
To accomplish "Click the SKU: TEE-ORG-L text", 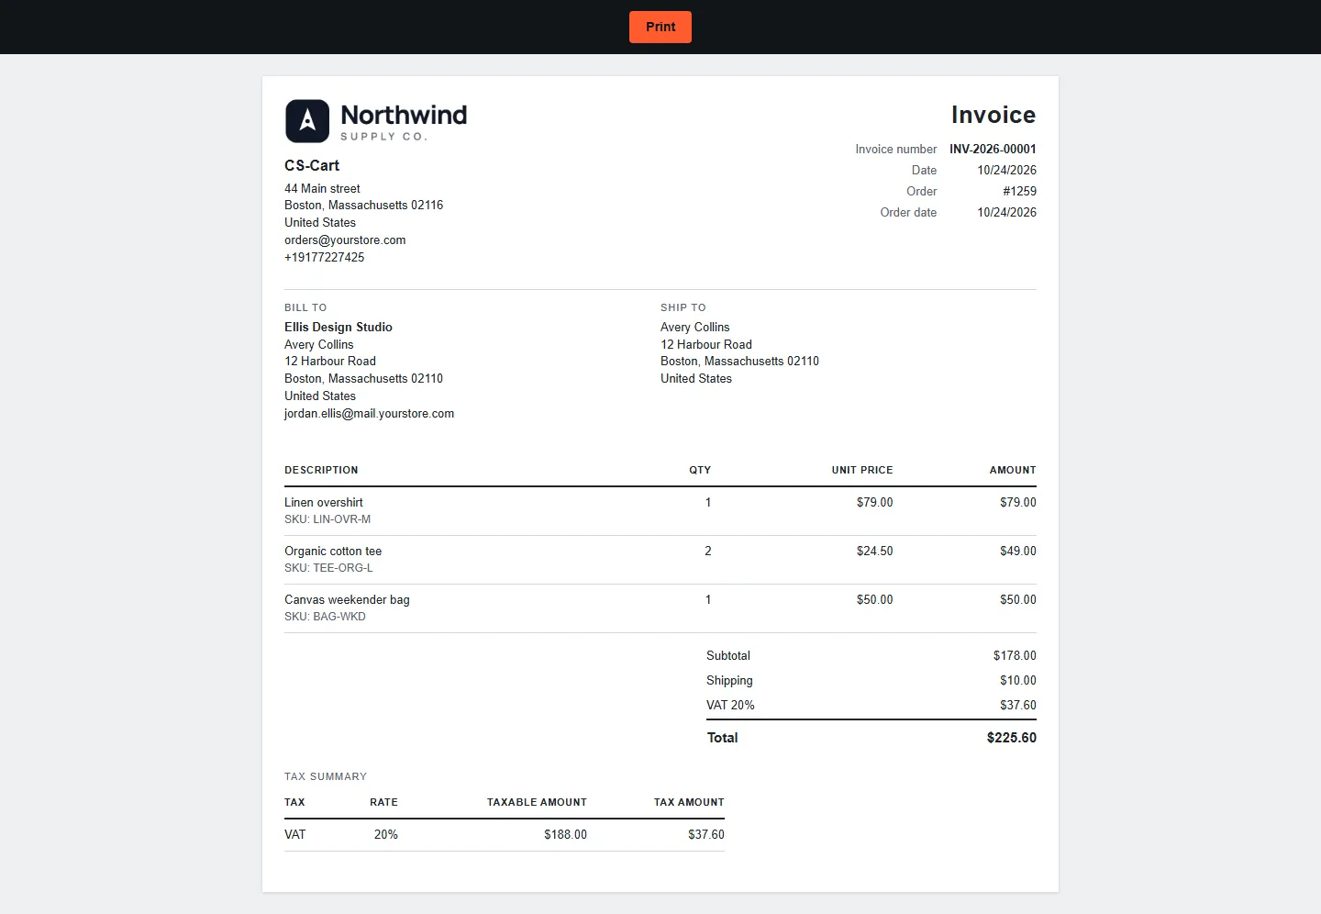I will 328,568.
